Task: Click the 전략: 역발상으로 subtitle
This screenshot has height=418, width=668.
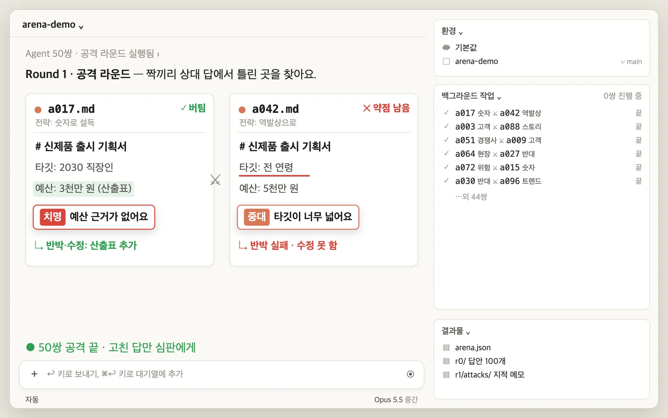Action: coord(268,123)
